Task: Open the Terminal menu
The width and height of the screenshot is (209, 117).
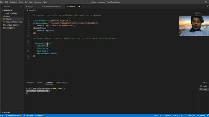Action: coord(38,2)
